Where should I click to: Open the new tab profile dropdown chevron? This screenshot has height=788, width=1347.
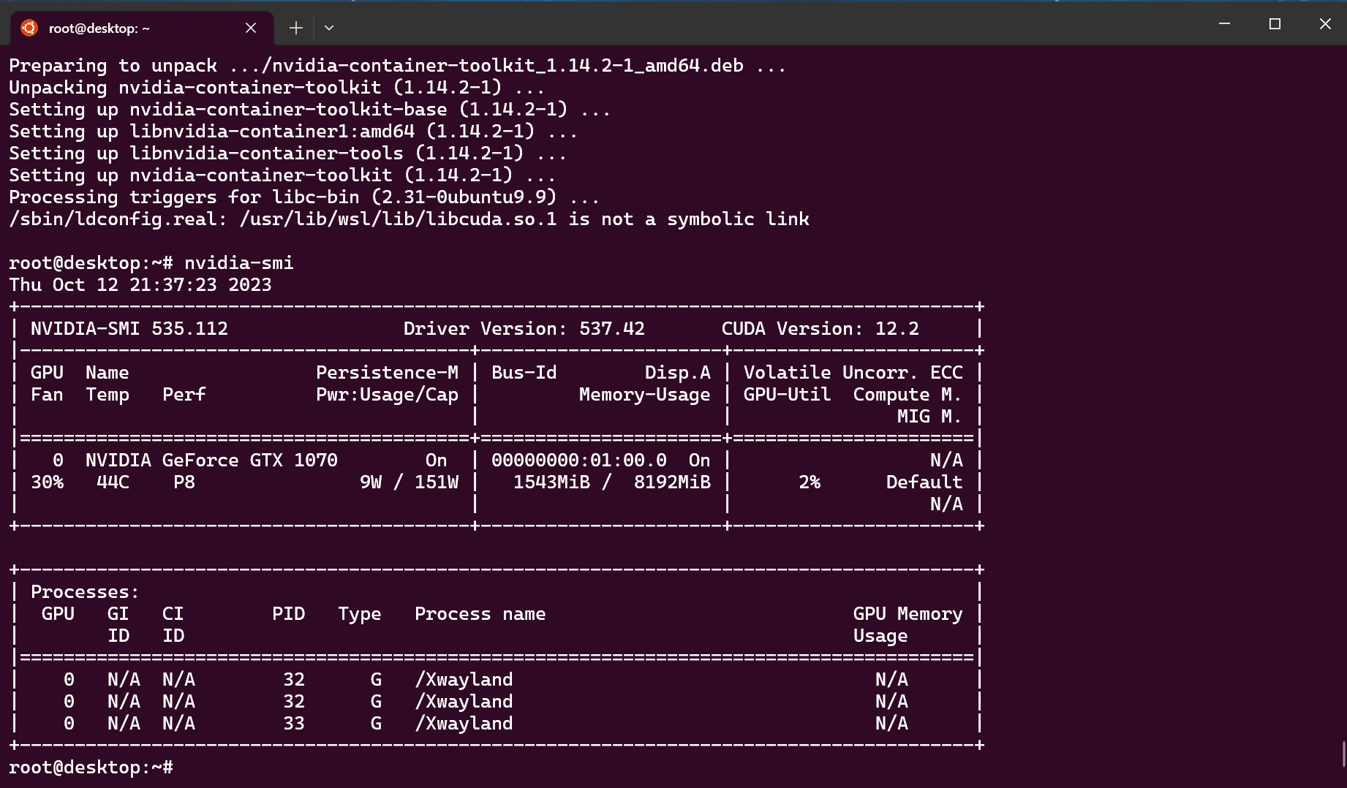click(x=329, y=28)
